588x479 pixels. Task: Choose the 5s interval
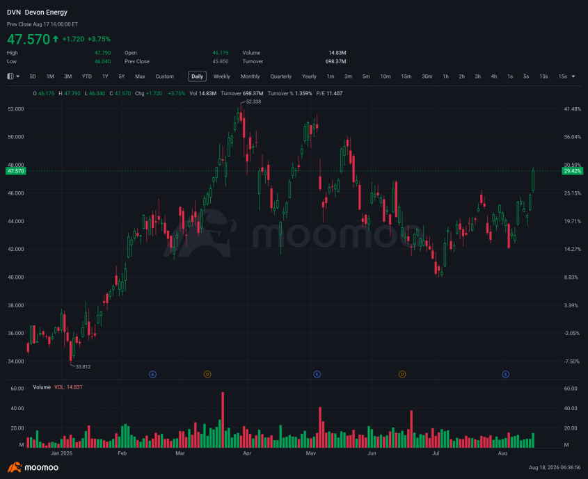pyautogui.click(x=526, y=76)
